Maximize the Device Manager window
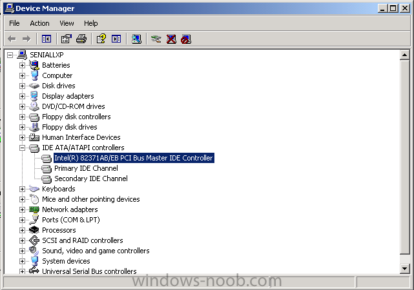This screenshot has width=414, height=290. [x=393, y=8]
